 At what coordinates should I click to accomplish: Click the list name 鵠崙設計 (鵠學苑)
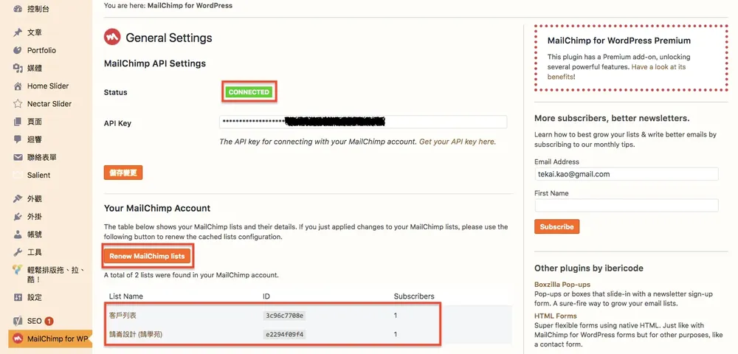tap(136, 335)
